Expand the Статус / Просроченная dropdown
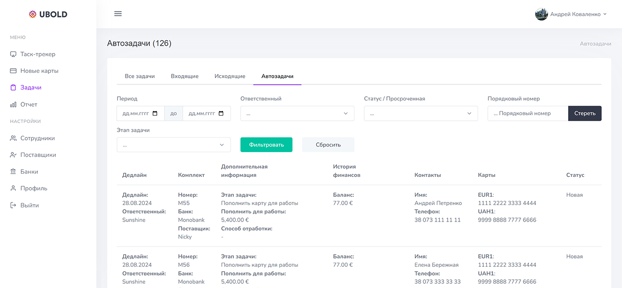The image size is (622, 288). click(x=421, y=113)
